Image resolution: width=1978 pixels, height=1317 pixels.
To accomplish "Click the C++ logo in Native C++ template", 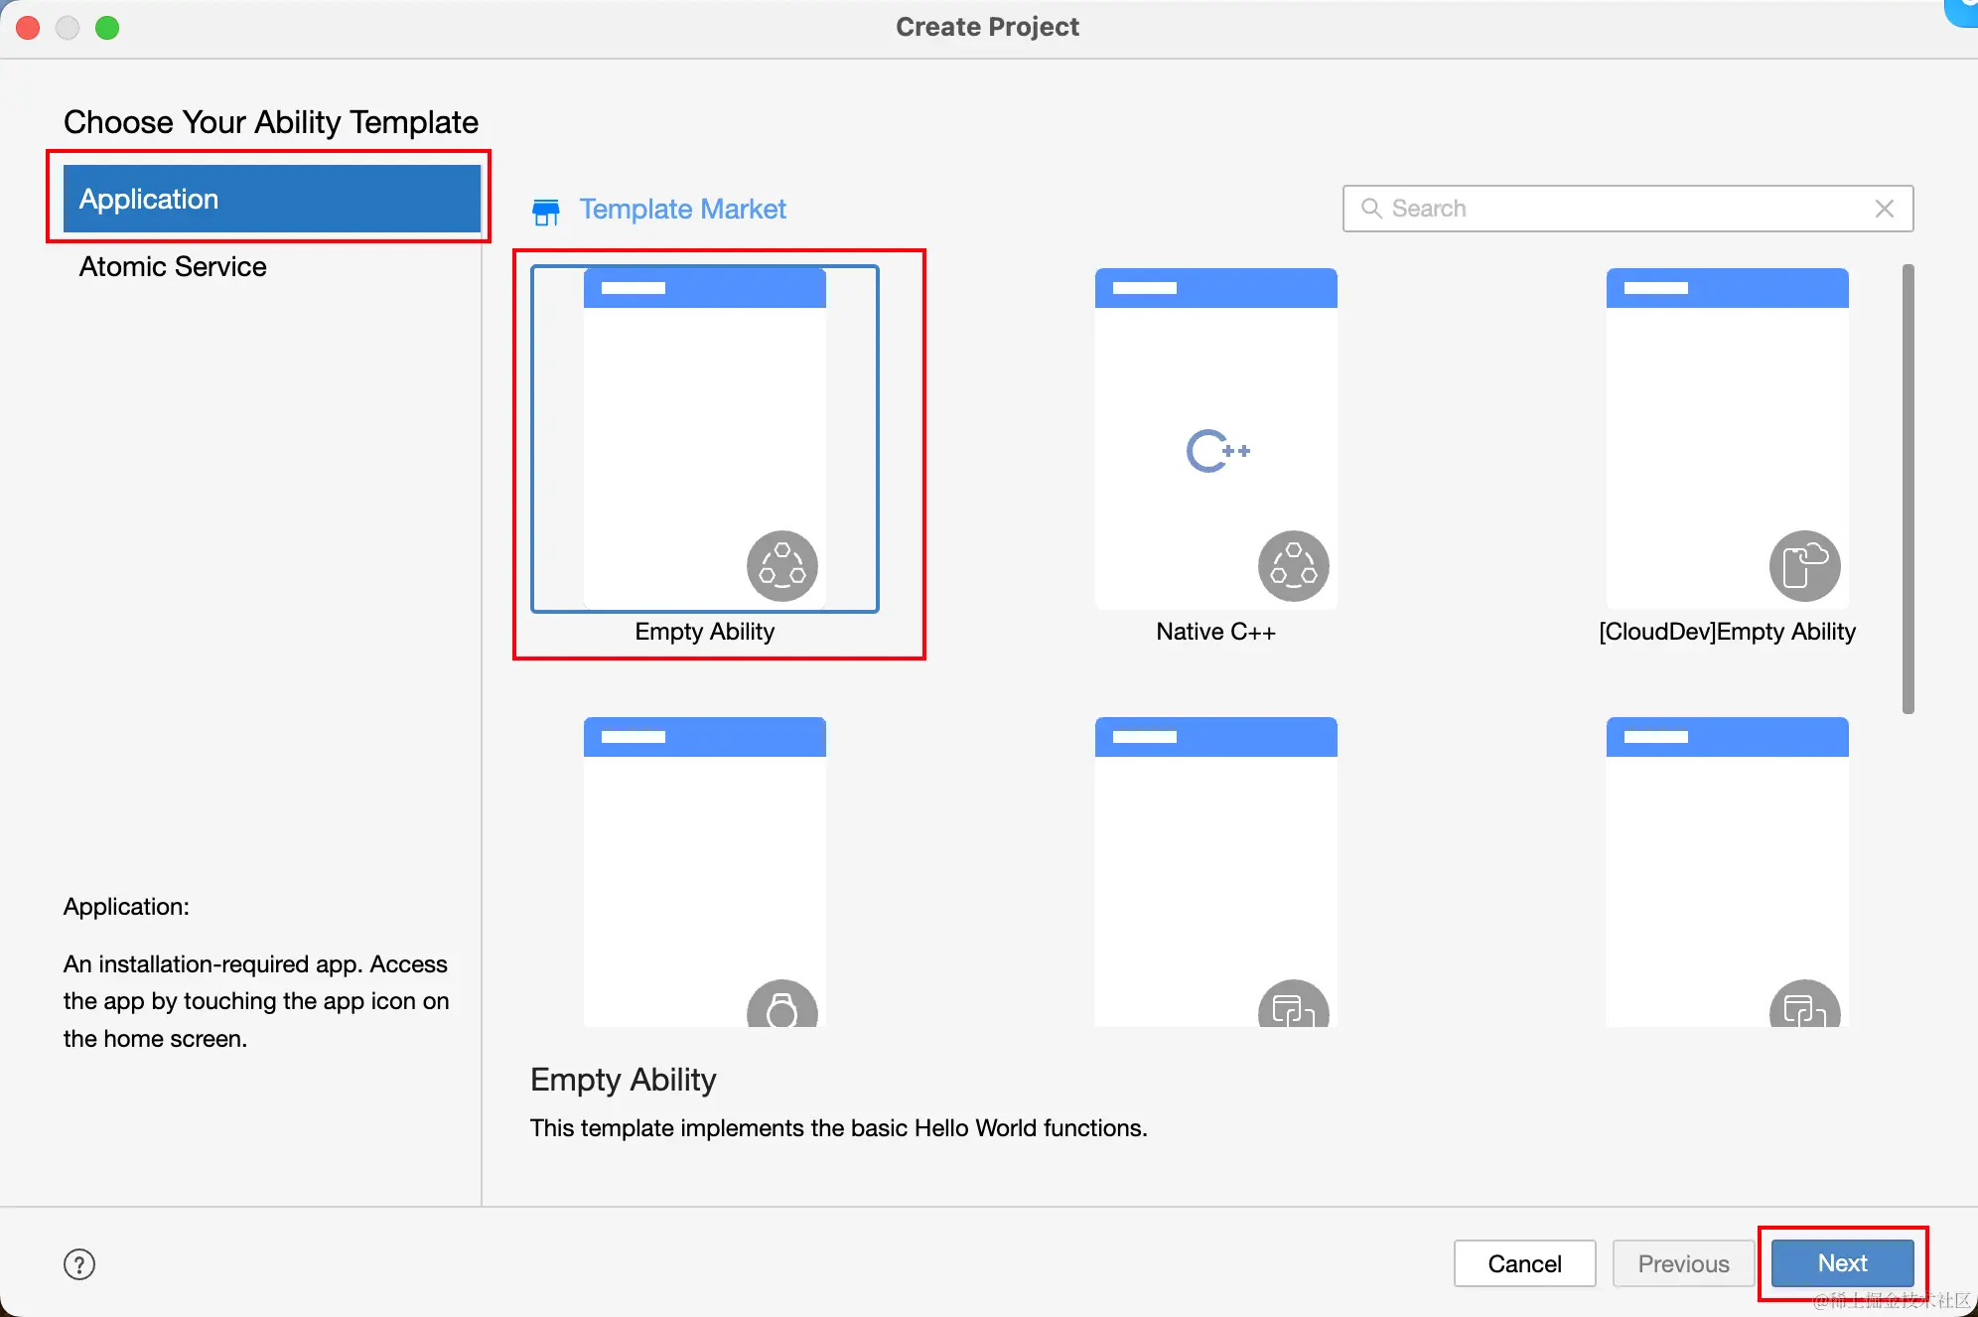I will 1216,451.
